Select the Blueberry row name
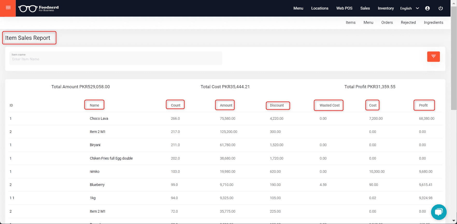The height and width of the screenshot is (224, 457). point(97,185)
